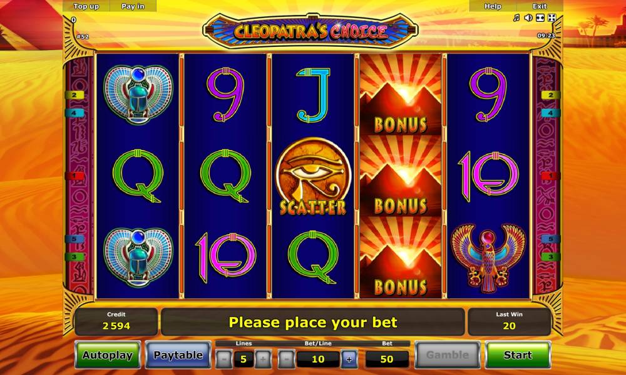The height and width of the screenshot is (375, 626).
Task: Open the Help menu
Action: click(493, 6)
